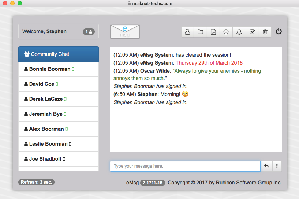Viewport: 299px width, 199px height.
Task: Click the PDF export icon
Action: 213,32
